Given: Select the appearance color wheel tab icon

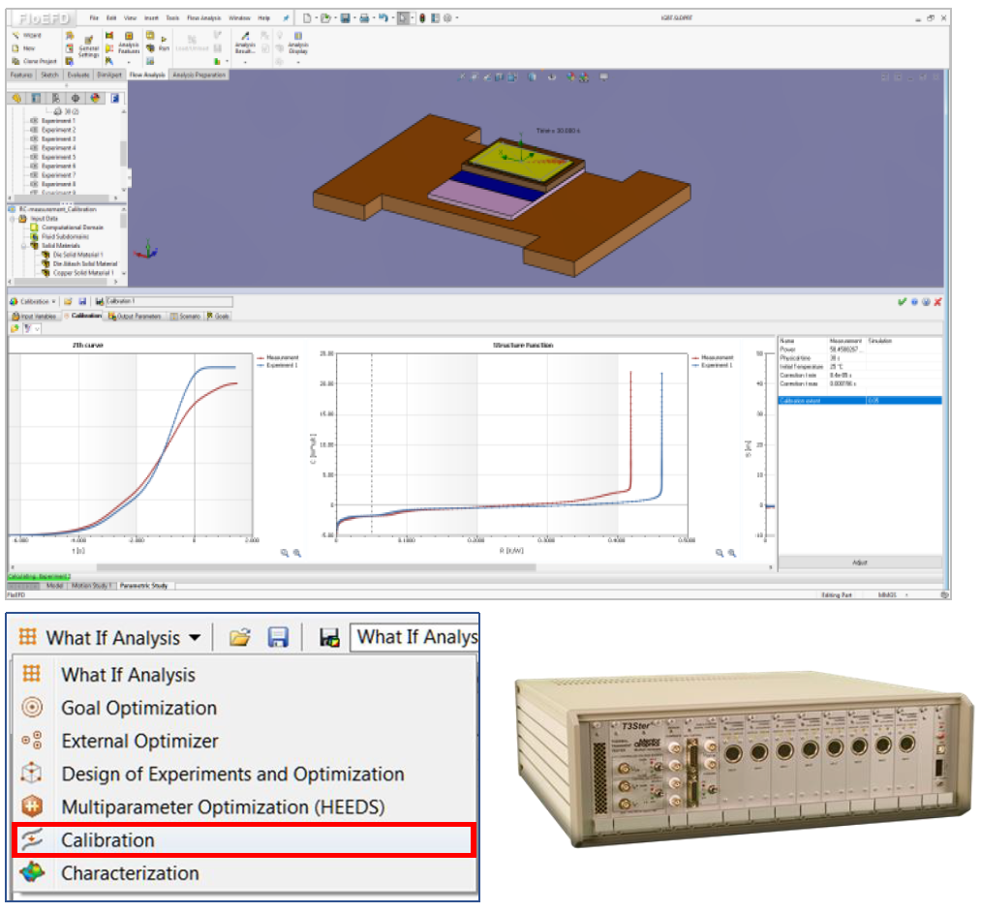Looking at the screenshot, I should pos(95,98).
